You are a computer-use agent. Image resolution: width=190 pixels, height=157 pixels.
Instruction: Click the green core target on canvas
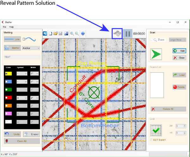tap(94, 92)
